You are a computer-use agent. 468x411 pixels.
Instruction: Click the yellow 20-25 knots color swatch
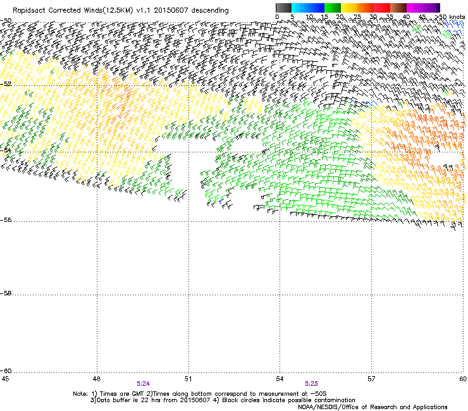349,8
